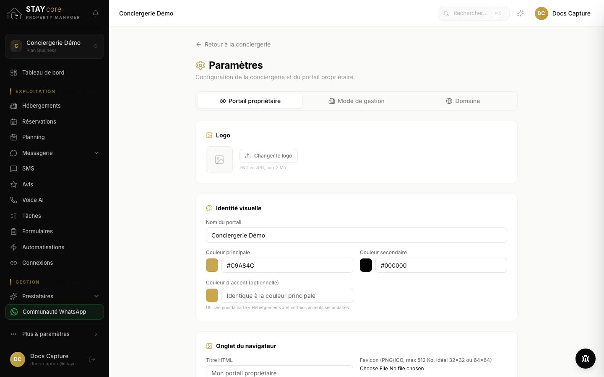Viewport: 604px width, 377px height.
Task: Open the Planning page
Action: click(x=55, y=137)
